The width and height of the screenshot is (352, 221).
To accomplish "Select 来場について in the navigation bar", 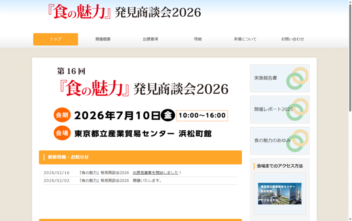I will pyautogui.click(x=244, y=39).
